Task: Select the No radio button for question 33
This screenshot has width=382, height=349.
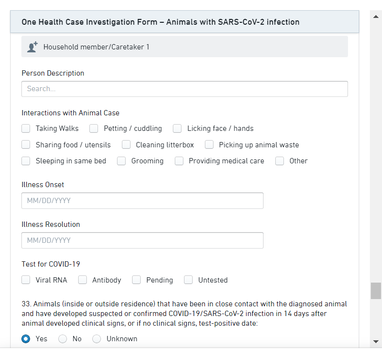Action: coord(63,339)
